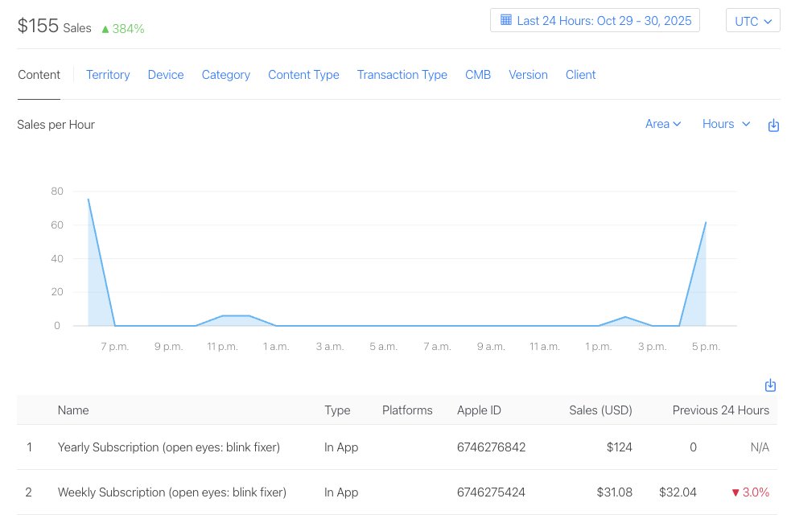Click the Previous 24 Hours column header
Viewport: 787px width, 523px height.
721,410
